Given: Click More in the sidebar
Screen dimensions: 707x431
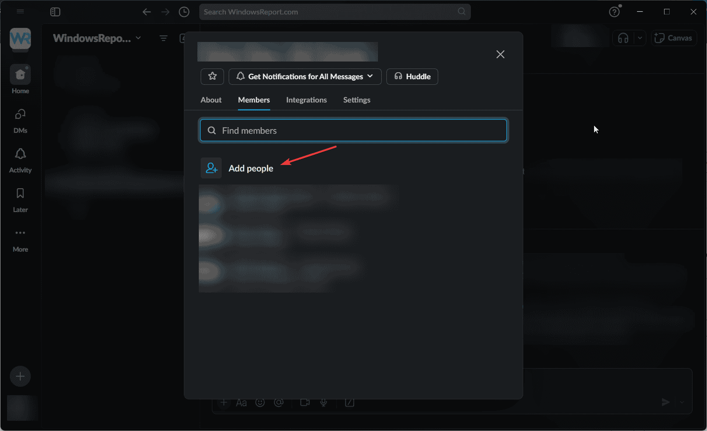Looking at the screenshot, I should [20, 239].
